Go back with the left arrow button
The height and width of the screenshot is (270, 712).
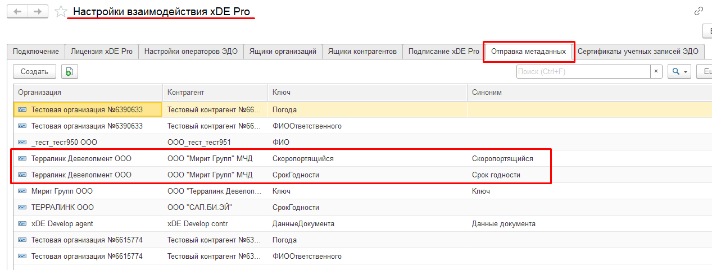[17, 11]
